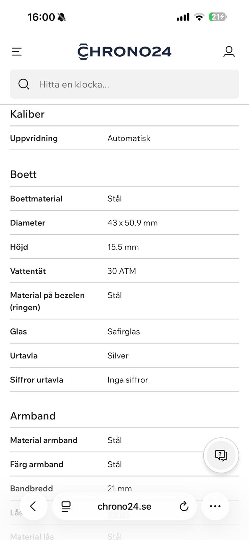Click the Chrono24 logo

click(124, 52)
